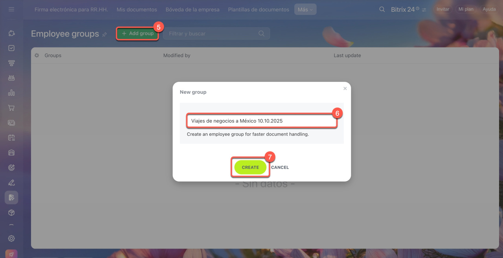Open the settings gear icon in the sidebar

pos(11,238)
